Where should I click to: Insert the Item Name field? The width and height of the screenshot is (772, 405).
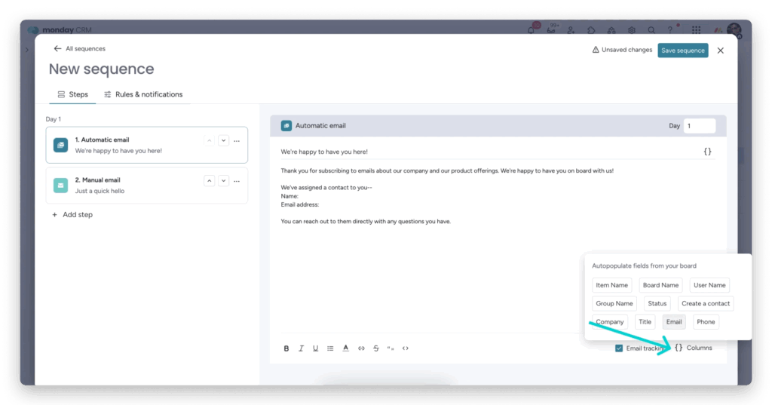tap(611, 285)
